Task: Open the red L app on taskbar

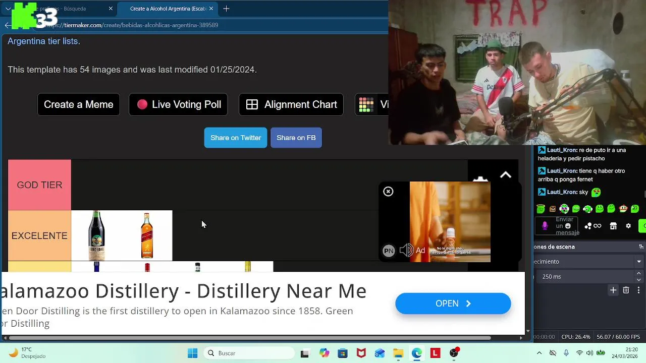Action: (435, 353)
